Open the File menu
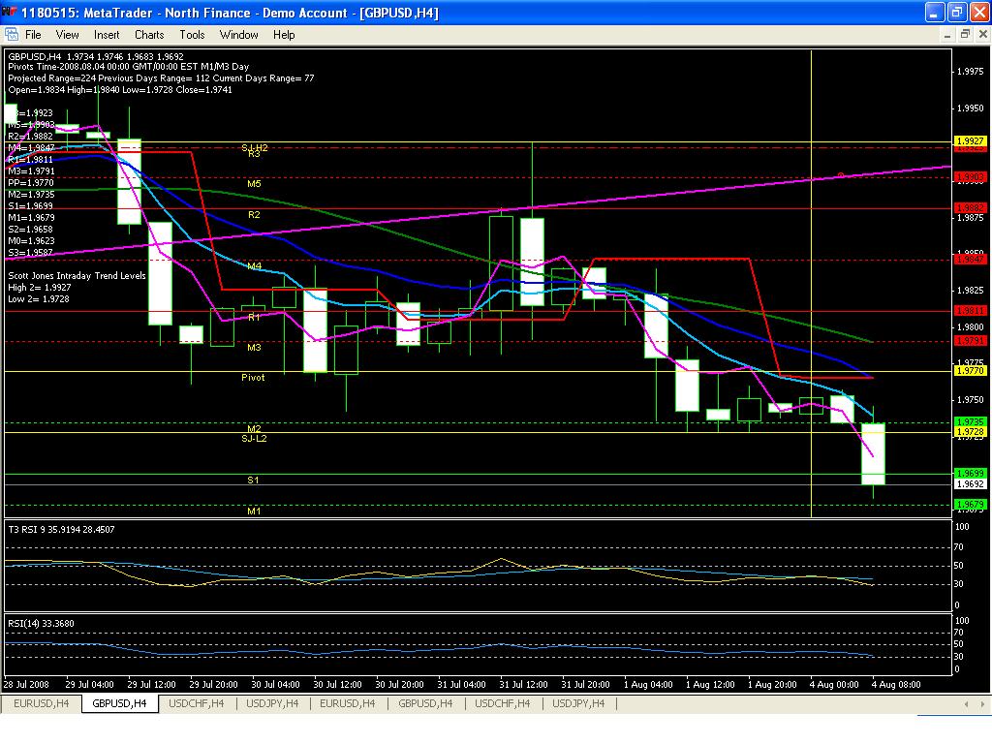The width and height of the screenshot is (992, 744). tap(33, 35)
